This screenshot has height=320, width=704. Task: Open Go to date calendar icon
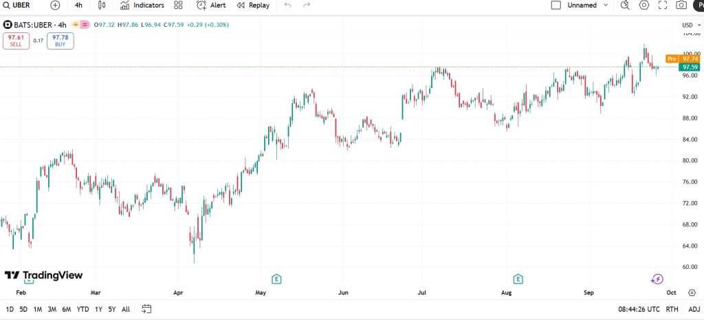point(146,309)
